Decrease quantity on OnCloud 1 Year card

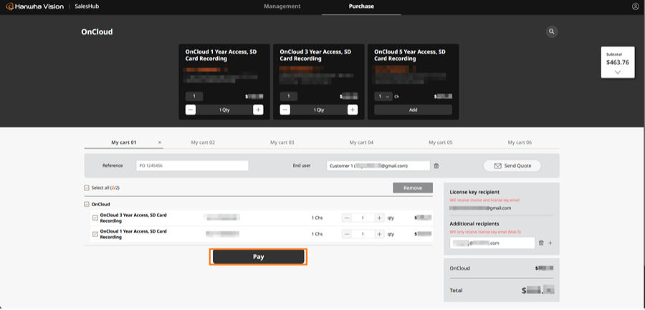tap(191, 110)
